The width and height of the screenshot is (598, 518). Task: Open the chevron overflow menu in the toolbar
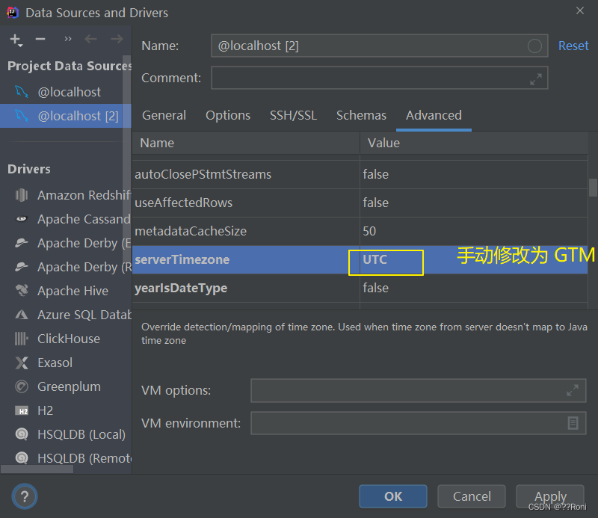67,38
